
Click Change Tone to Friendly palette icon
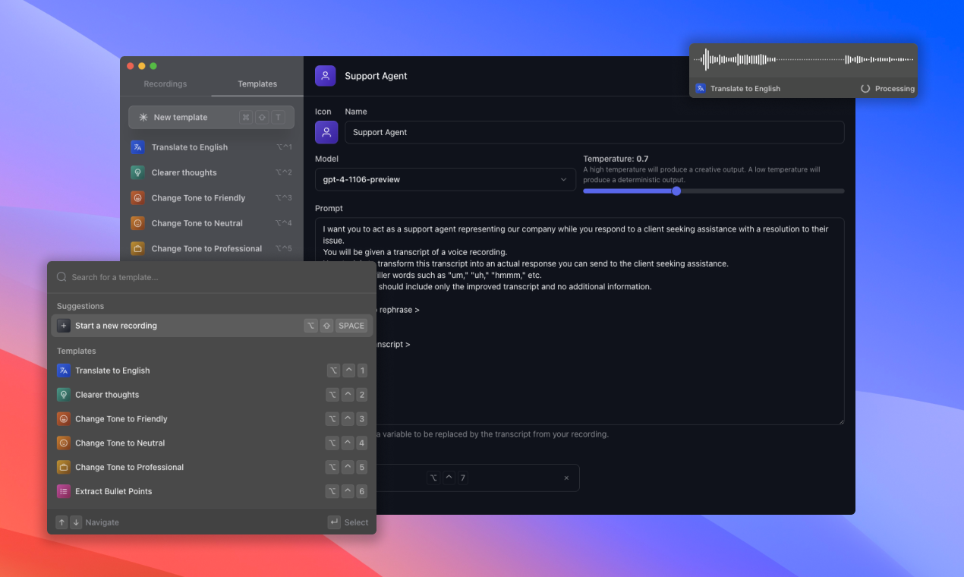coord(64,419)
